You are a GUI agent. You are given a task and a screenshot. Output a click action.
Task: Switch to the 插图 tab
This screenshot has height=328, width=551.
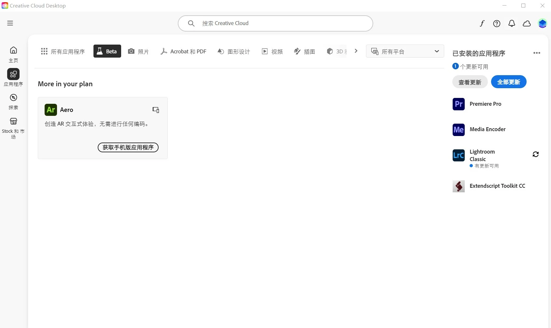pos(304,51)
